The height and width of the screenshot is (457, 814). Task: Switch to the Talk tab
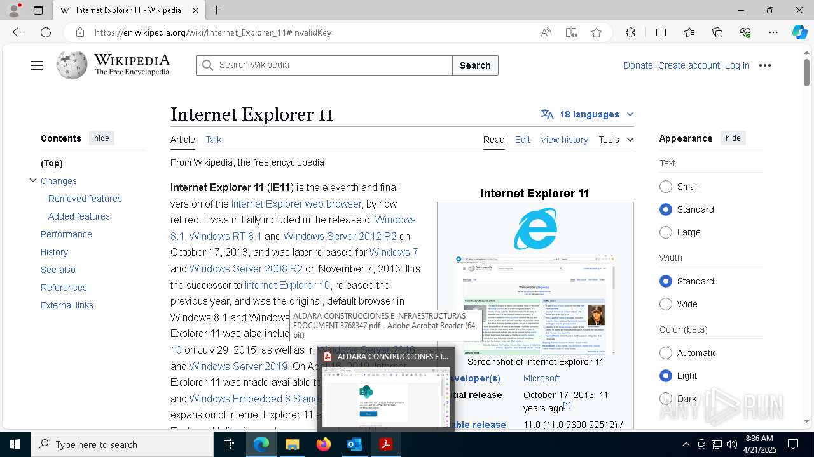click(x=214, y=140)
